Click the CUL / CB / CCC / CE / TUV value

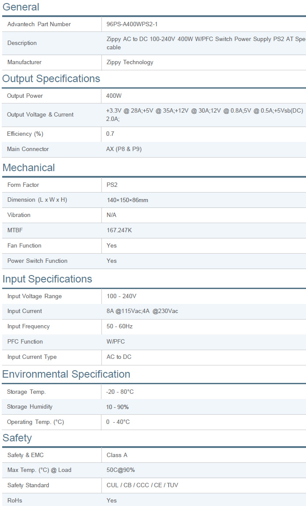[x=142, y=485]
